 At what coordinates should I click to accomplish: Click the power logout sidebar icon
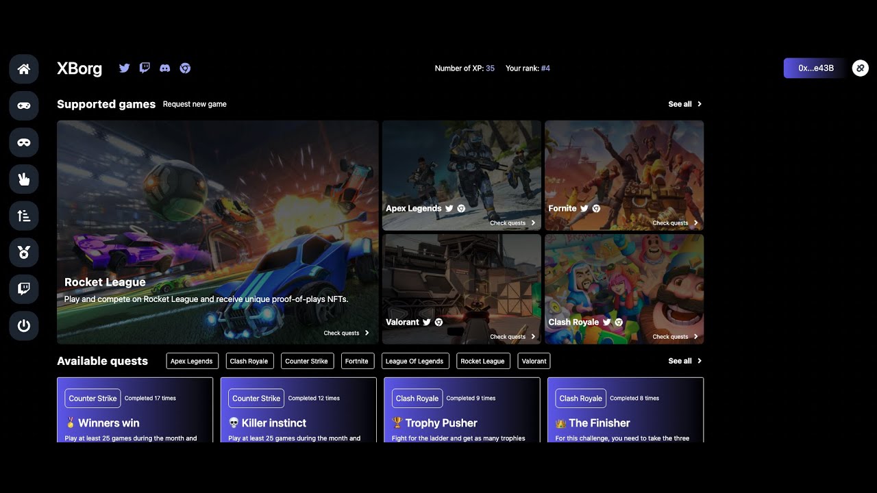(24, 326)
